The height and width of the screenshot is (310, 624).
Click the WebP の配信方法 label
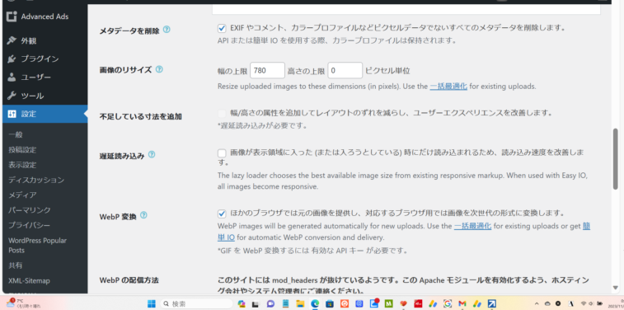[129, 280]
